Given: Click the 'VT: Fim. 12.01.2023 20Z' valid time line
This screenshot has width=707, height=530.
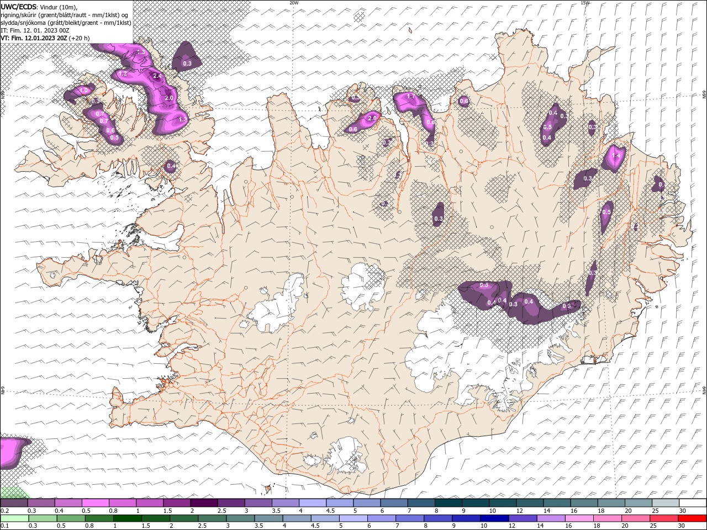Looking at the screenshot, I should click(34, 38).
